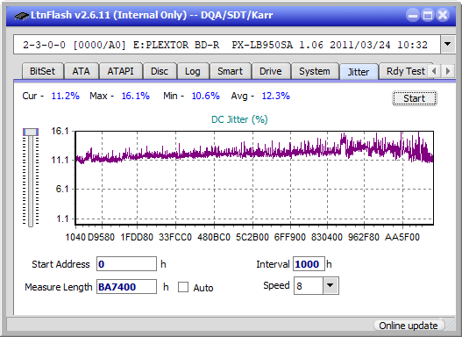The width and height of the screenshot is (462, 337).
Task: Go to the Rdy Test tab
Action: [x=405, y=71]
